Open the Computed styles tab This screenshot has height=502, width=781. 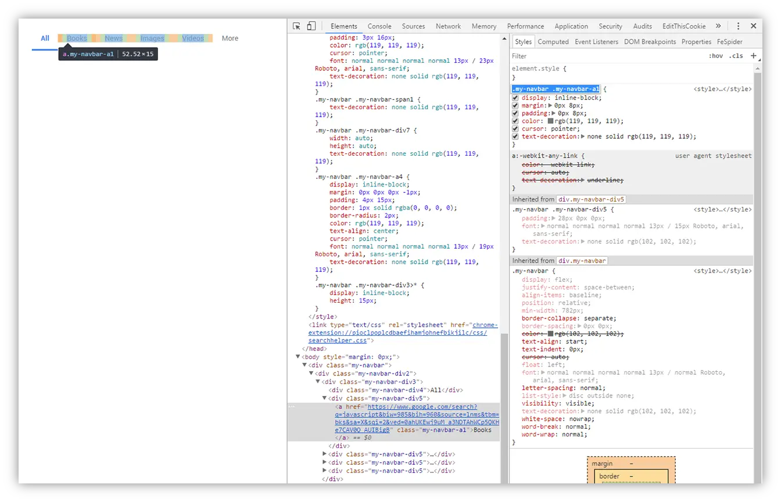click(x=553, y=42)
